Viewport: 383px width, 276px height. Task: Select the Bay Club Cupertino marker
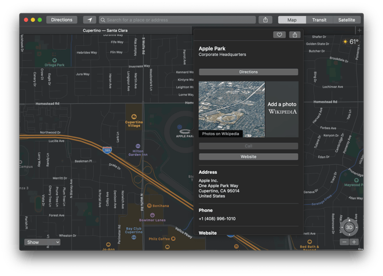(x=134, y=237)
